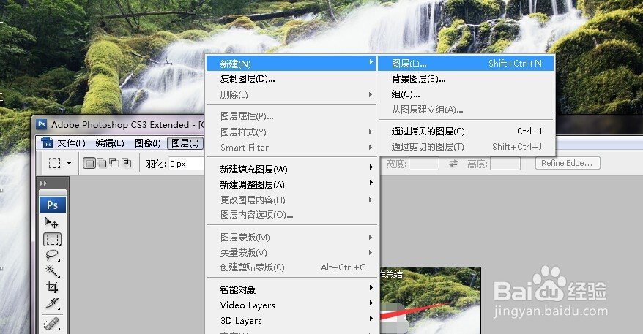
Task: Click the Ps document icon beside 文件
Action: coord(47,143)
